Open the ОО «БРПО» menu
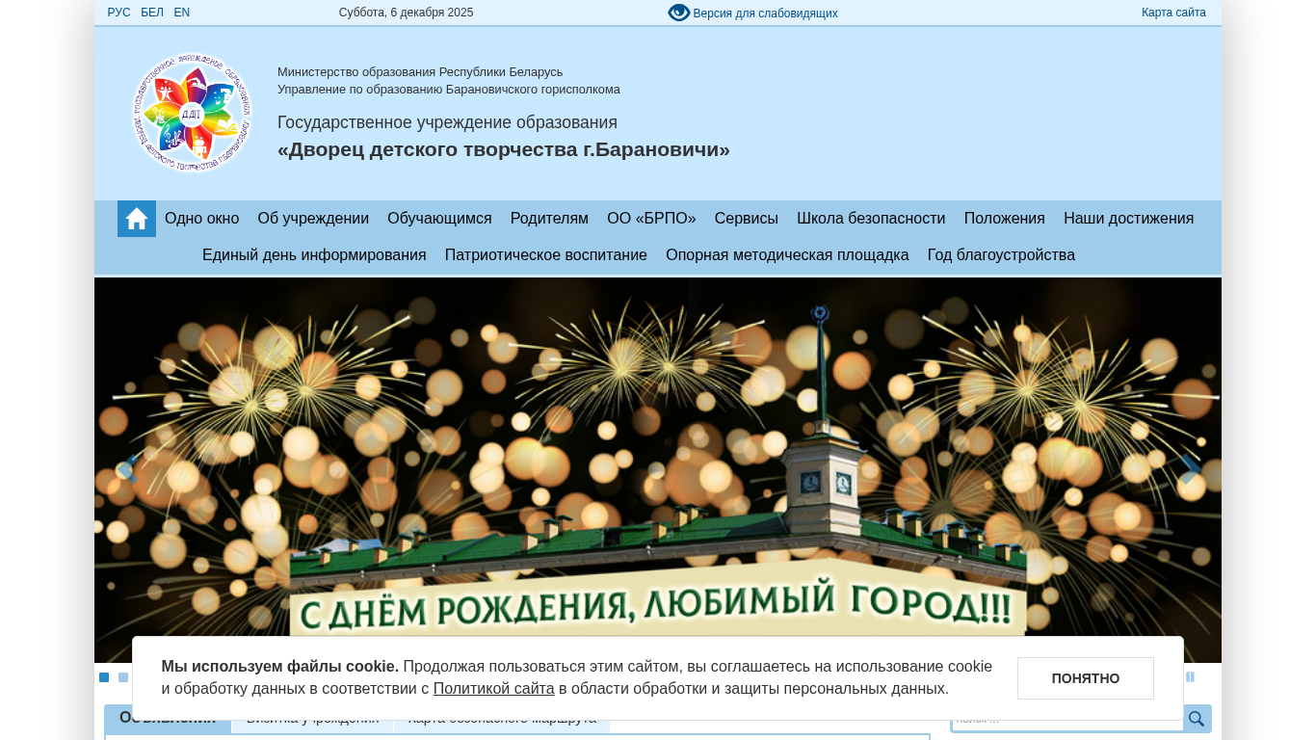The width and height of the screenshot is (1316, 740). [x=651, y=219]
